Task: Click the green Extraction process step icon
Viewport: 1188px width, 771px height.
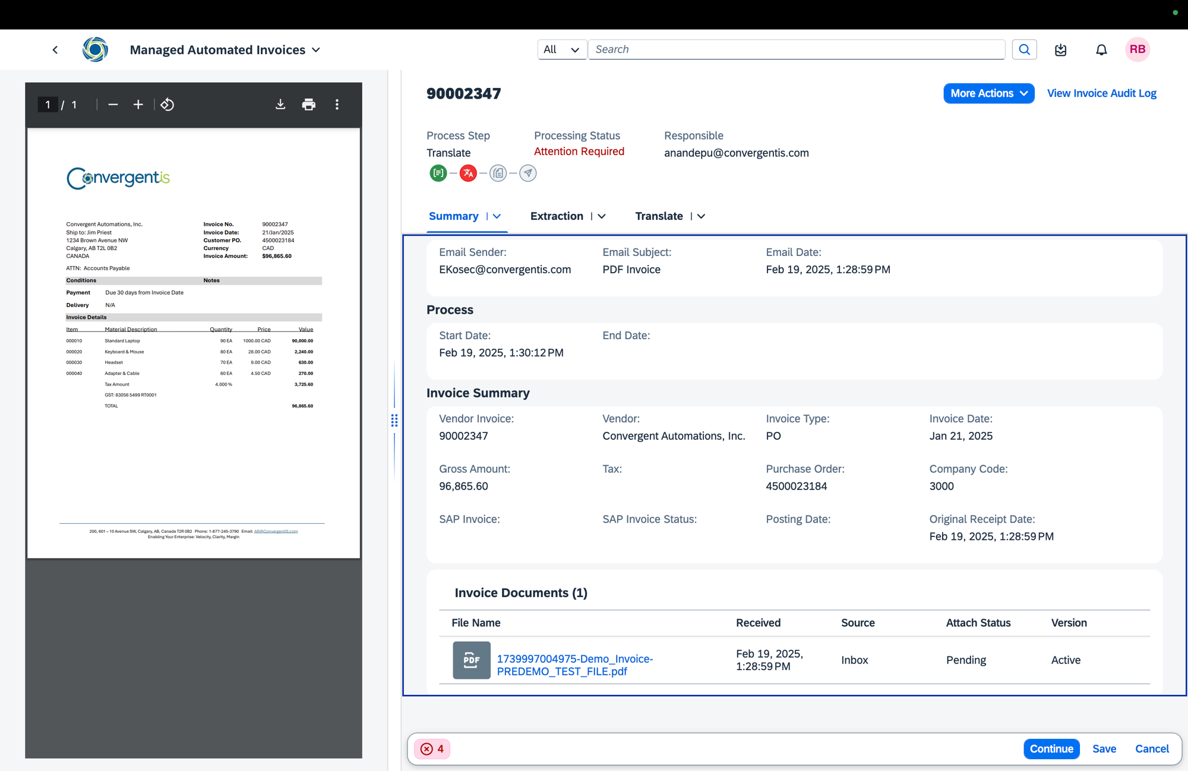Action: [x=438, y=173]
